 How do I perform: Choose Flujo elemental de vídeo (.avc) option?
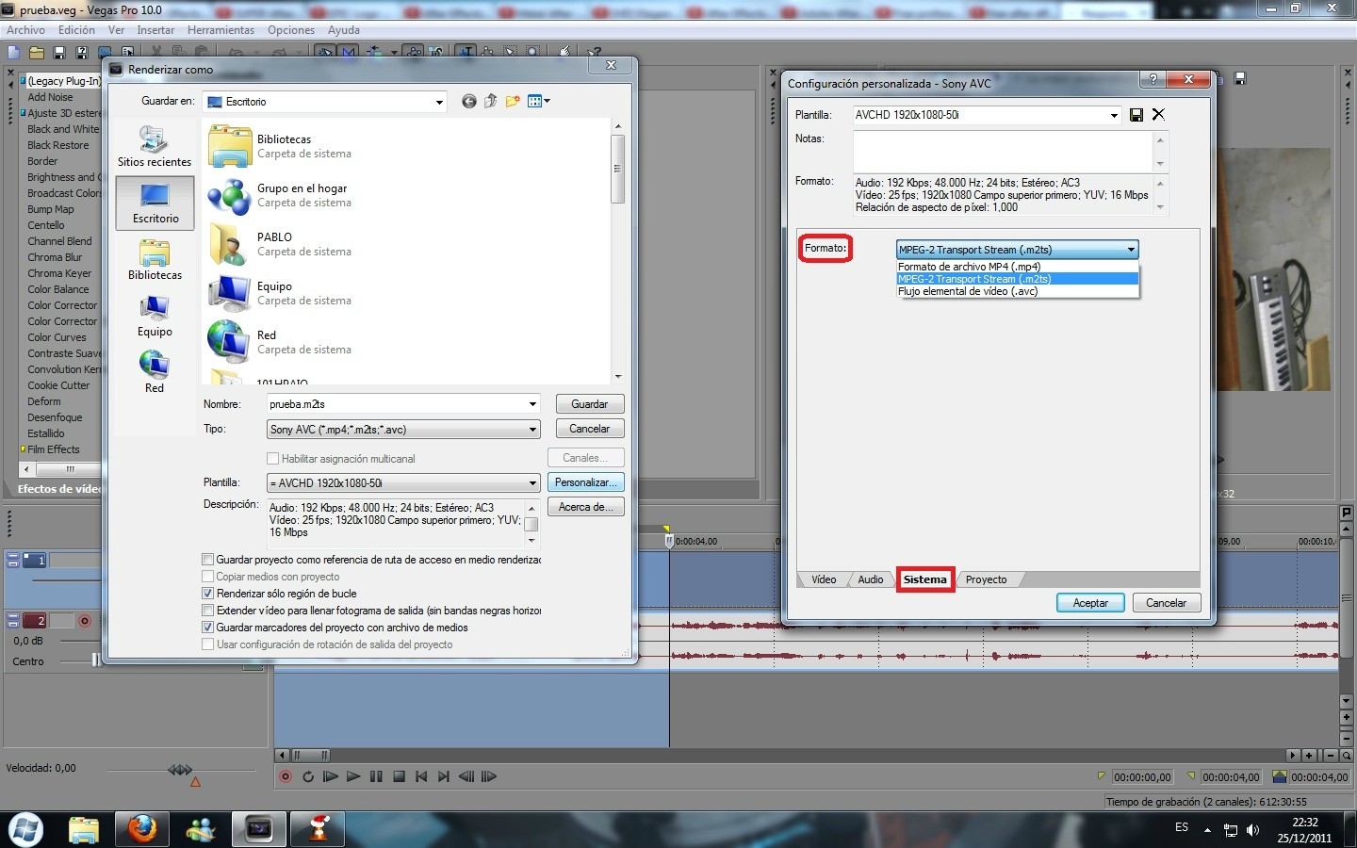pos(1018,291)
